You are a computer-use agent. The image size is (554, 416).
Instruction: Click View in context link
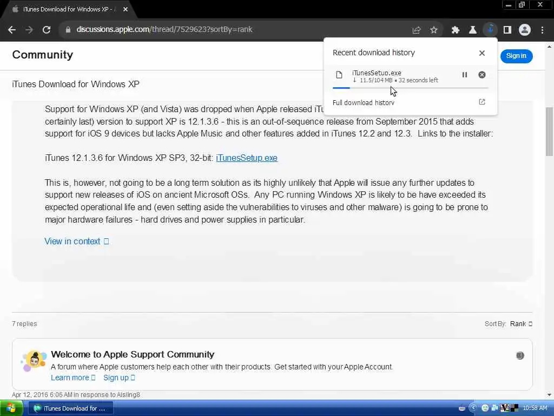77,241
